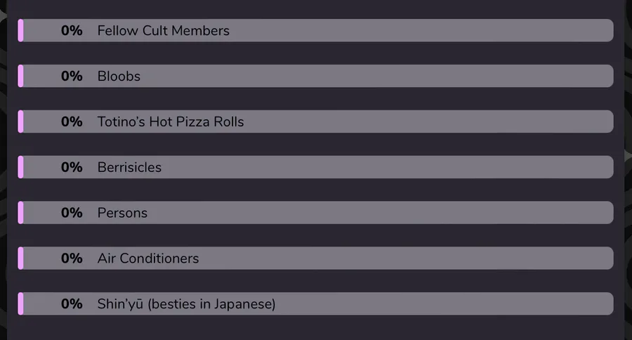Click the 0% value beside Bloobs

[72, 76]
